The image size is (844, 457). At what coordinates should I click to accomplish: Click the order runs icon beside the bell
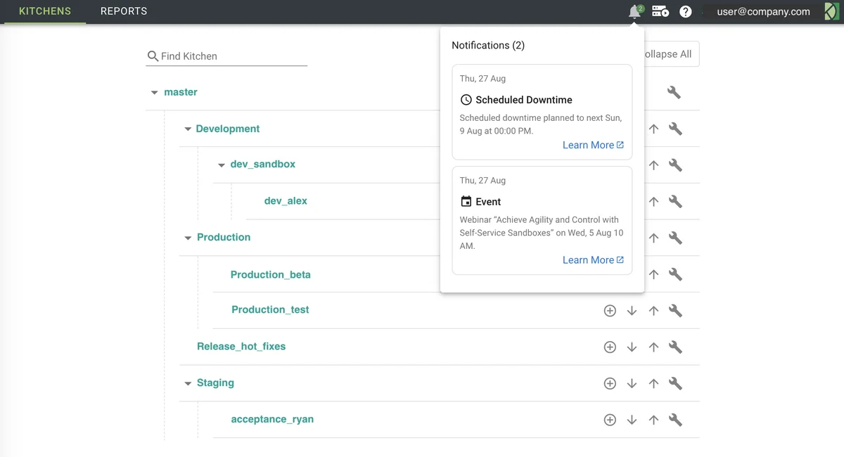(x=660, y=12)
